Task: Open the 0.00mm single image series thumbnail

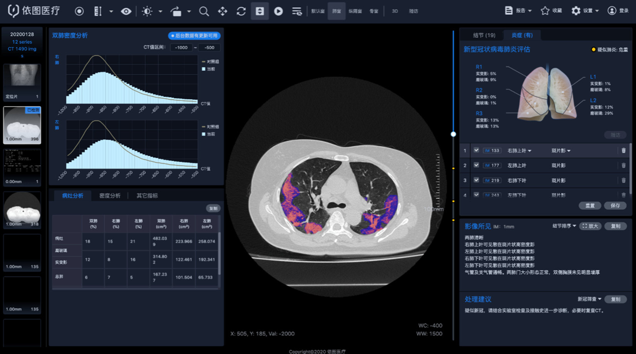Action: [x=22, y=167]
